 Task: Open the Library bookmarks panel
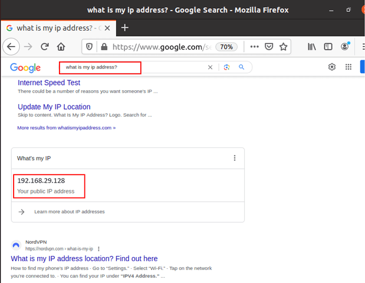[x=312, y=47]
